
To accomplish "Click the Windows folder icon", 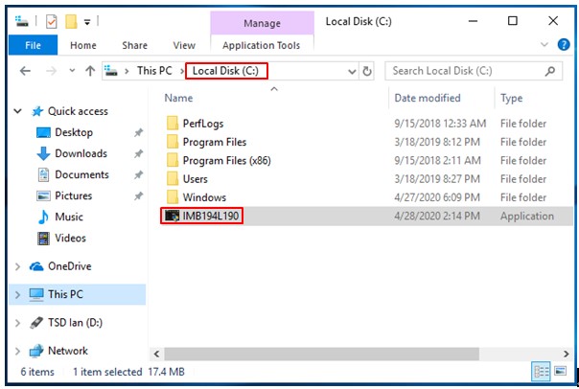I will point(173,196).
